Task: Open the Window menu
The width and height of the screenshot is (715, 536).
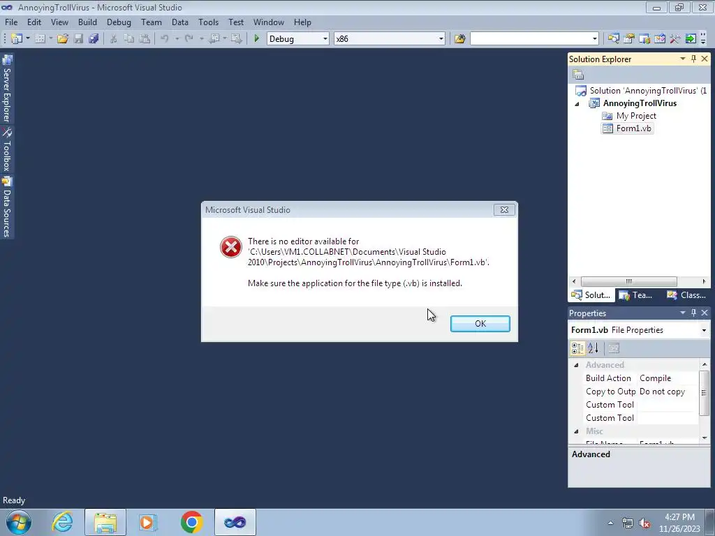Action: (x=269, y=22)
